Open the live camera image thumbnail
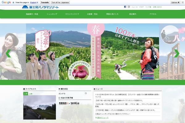Image resolution: width=185 pixels, height=123 pixels. (x=39, y=107)
